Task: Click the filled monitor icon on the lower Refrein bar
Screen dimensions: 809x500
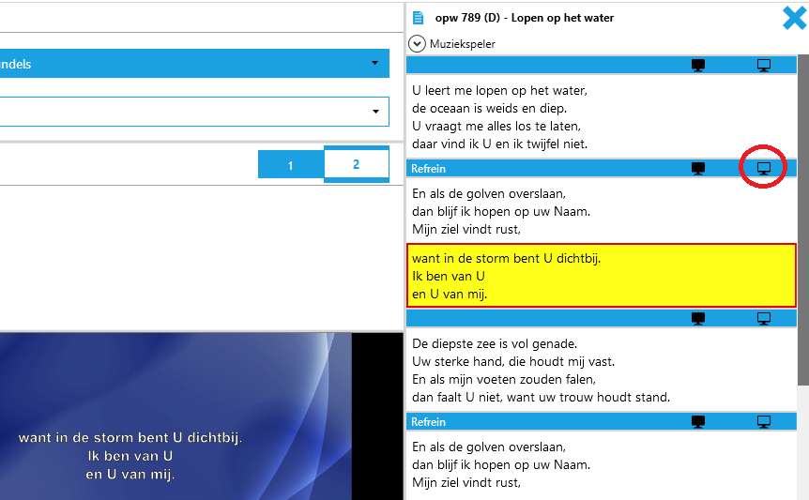Action: click(x=698, y=421)
